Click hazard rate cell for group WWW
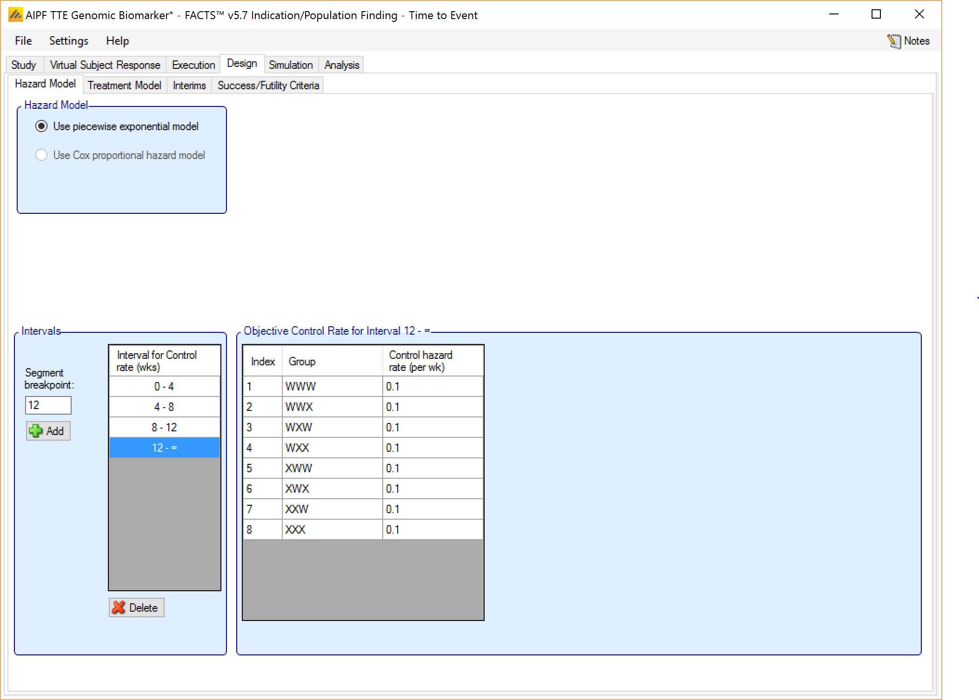 tap(432, 386)
